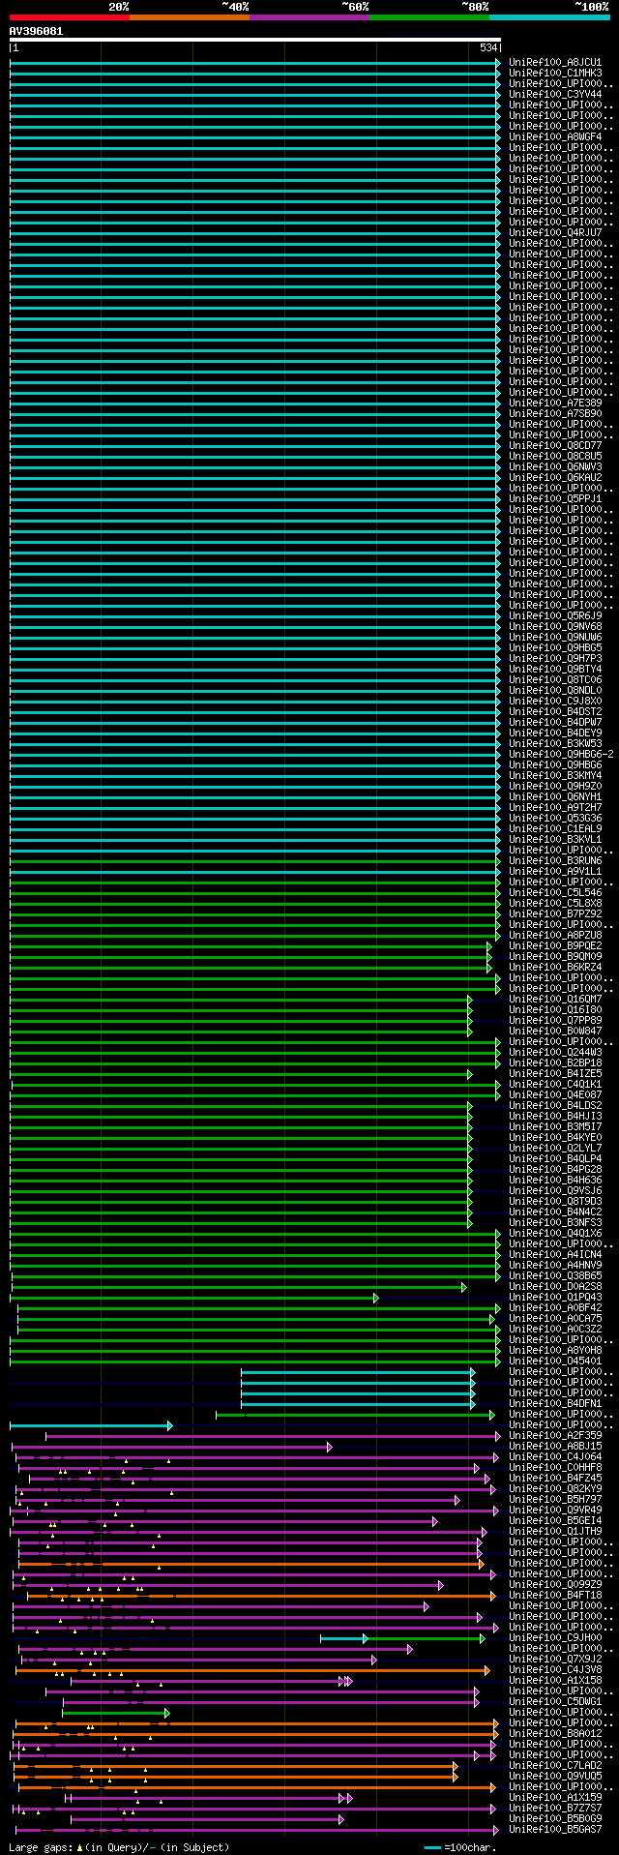This screenshot has width=619, height=1855.
Task: Open the UniRef100_Q1PQ43 entry
Action: (x=555, y=1297)
